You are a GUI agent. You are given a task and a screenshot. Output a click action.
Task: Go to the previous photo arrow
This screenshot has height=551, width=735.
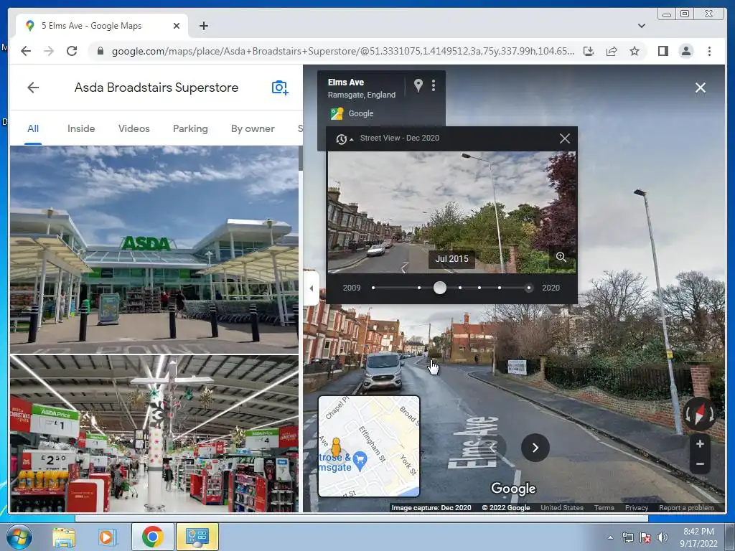tap(492, 448)
